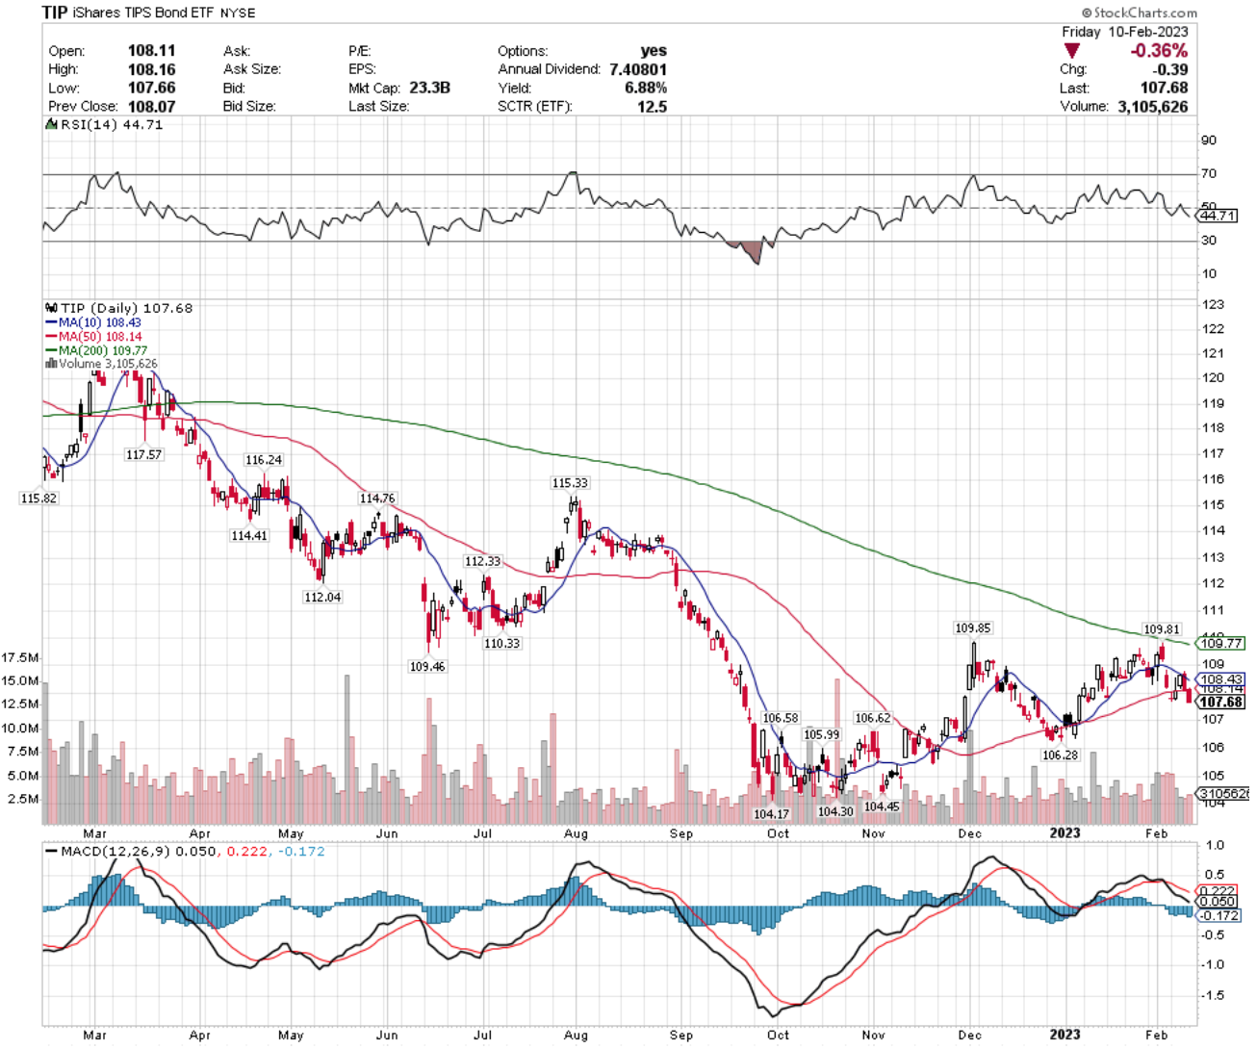
Task: Click the 17.5M volume scale label
Action: [20, 657]
